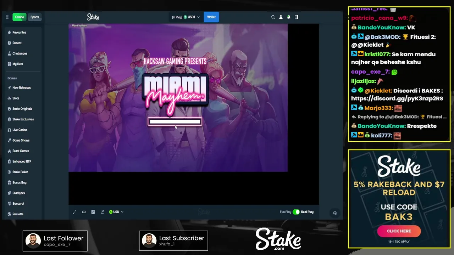
Task: Click the Miami Mayhem game logo
Action: [175, 94]
